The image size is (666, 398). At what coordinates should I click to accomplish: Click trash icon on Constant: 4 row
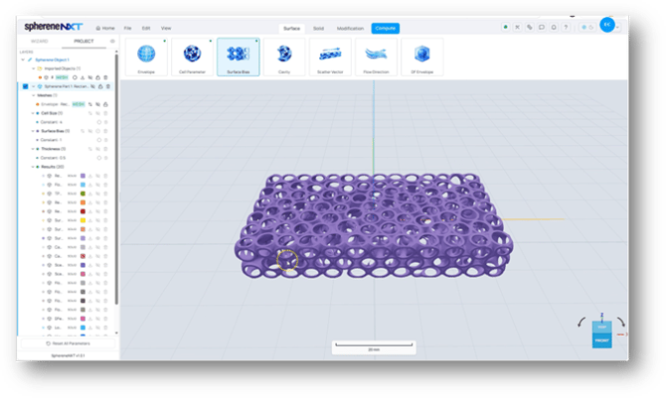click(105, 122)
